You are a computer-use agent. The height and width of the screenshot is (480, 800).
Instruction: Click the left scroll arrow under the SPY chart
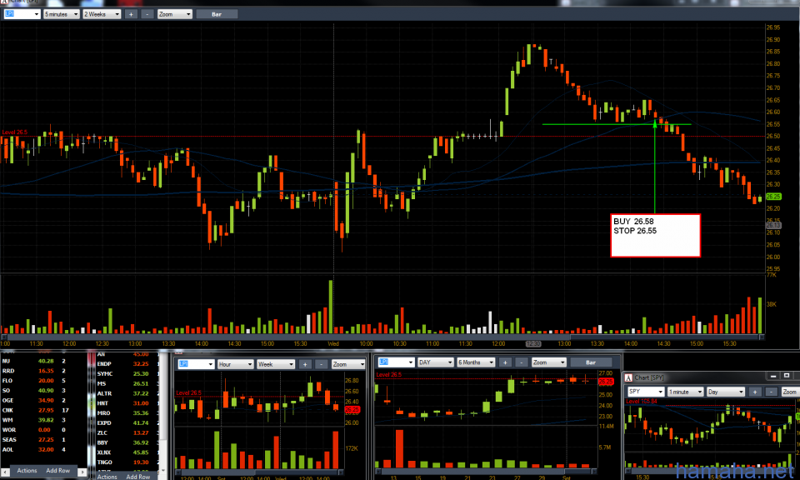coord(627,472)
